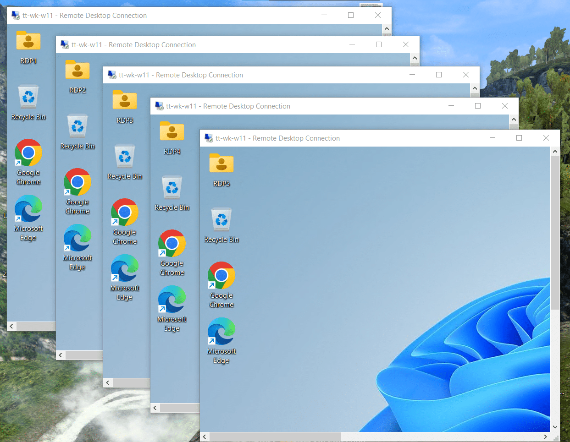570x442 pixels.
Task: Click the Remote Desktop title icon of RDP5 window
Action: tap(209, 138)
